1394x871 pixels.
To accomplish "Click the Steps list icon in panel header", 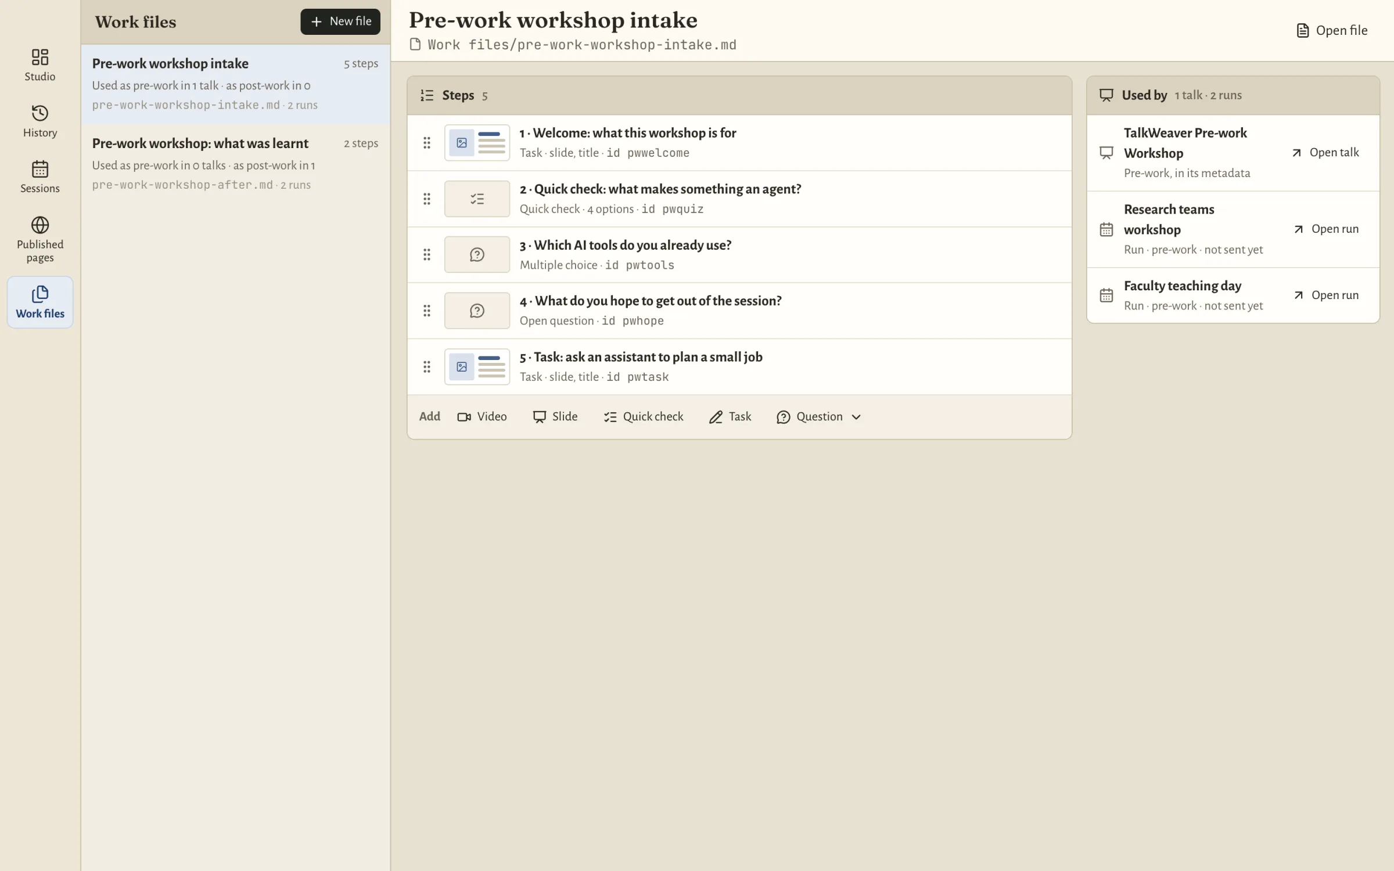I will 427,95.
